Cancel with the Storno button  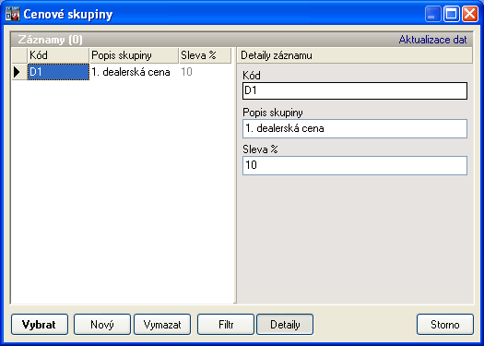coord(445,325)
